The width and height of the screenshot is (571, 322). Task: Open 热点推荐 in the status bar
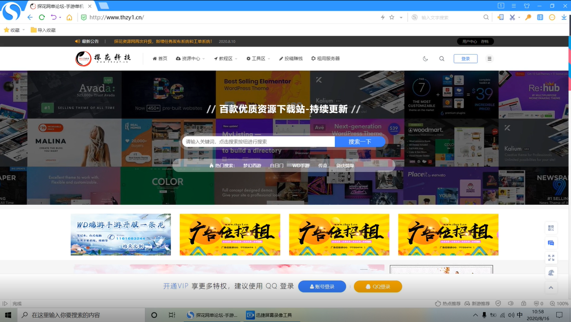(x=448, y=304)
